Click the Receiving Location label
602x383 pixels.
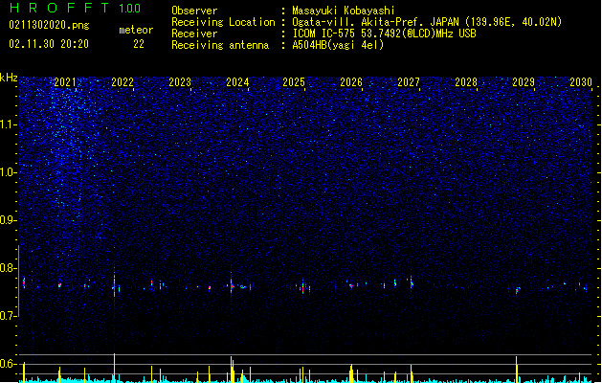(x=223, y=22)
